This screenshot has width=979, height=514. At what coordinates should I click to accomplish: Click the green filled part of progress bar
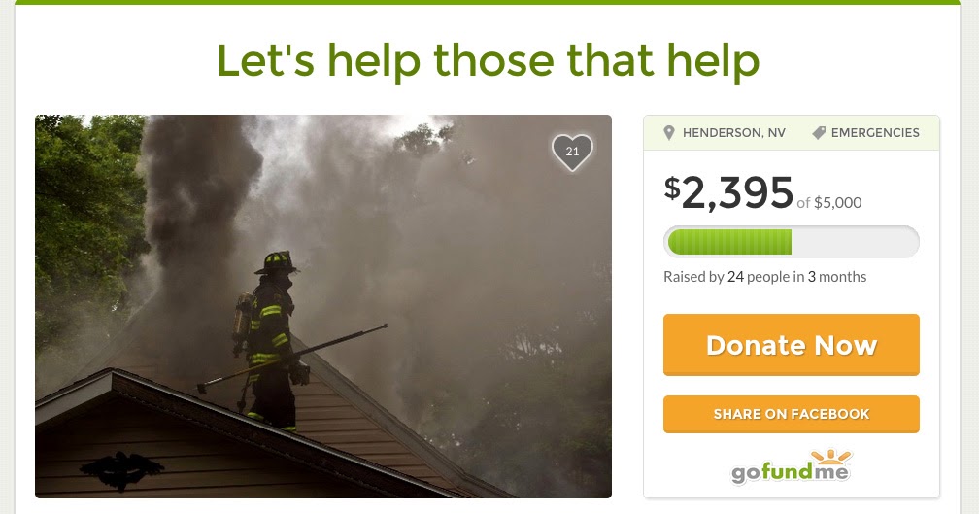coord(729,242)
